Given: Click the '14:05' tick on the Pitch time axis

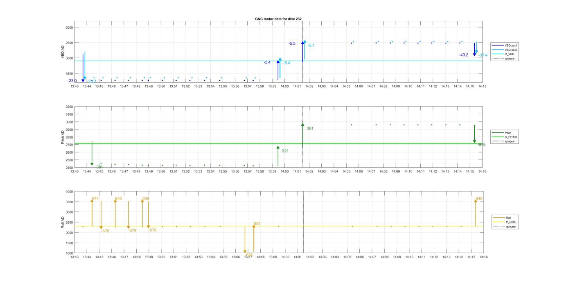Looking at the screenshot, I should (346, 171).
